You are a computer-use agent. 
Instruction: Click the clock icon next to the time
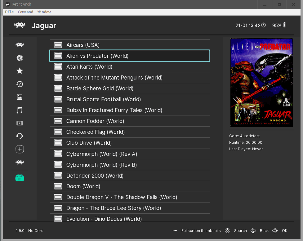(264, 25)
